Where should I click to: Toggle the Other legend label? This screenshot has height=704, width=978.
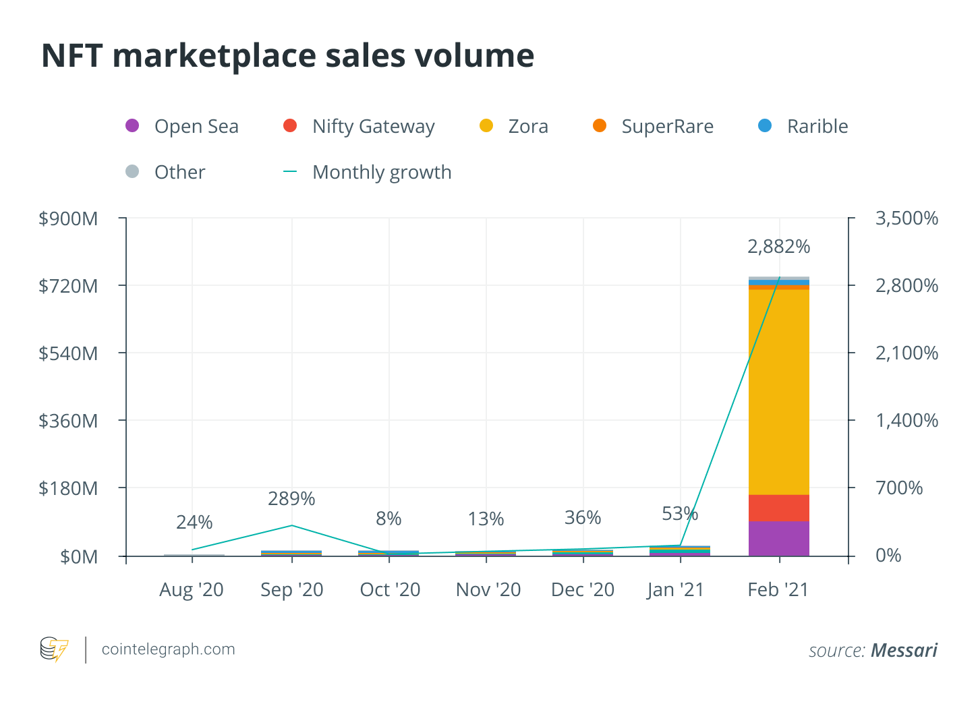(180, 172)
